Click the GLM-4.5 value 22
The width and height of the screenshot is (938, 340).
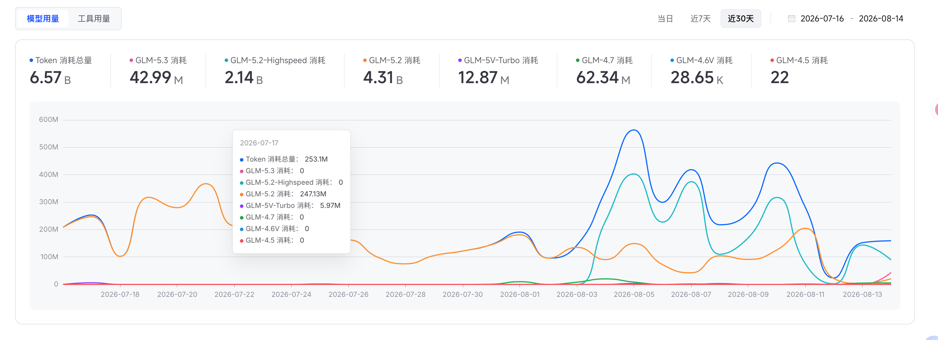coord(780,77)
